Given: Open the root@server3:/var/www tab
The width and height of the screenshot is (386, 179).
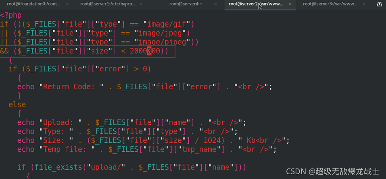Looking at the screenshot, I should click(330, 4).
